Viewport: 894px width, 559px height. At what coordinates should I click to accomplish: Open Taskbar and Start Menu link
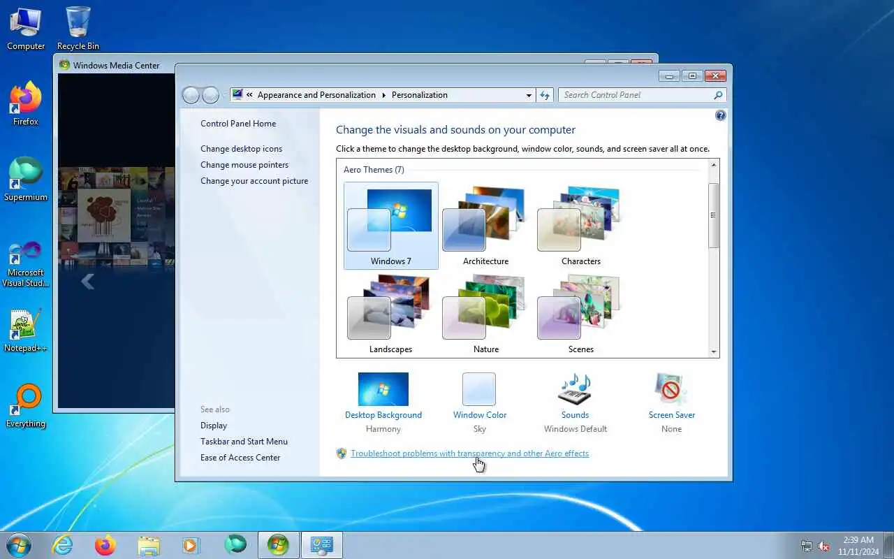[244, 442]
